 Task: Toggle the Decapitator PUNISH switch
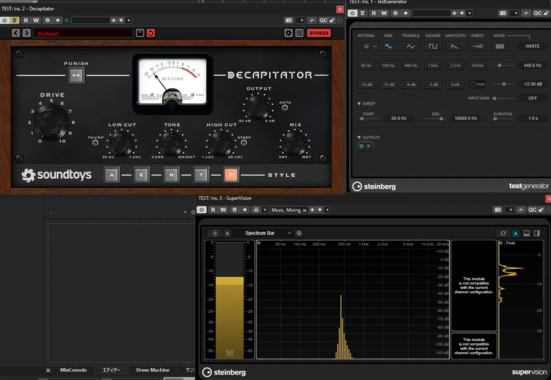(76, 75)
